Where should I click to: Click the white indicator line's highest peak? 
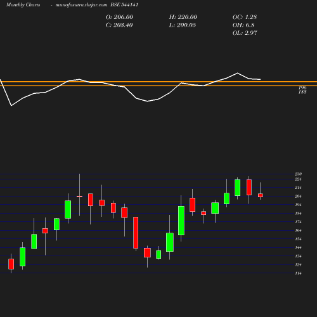(237, 73)
